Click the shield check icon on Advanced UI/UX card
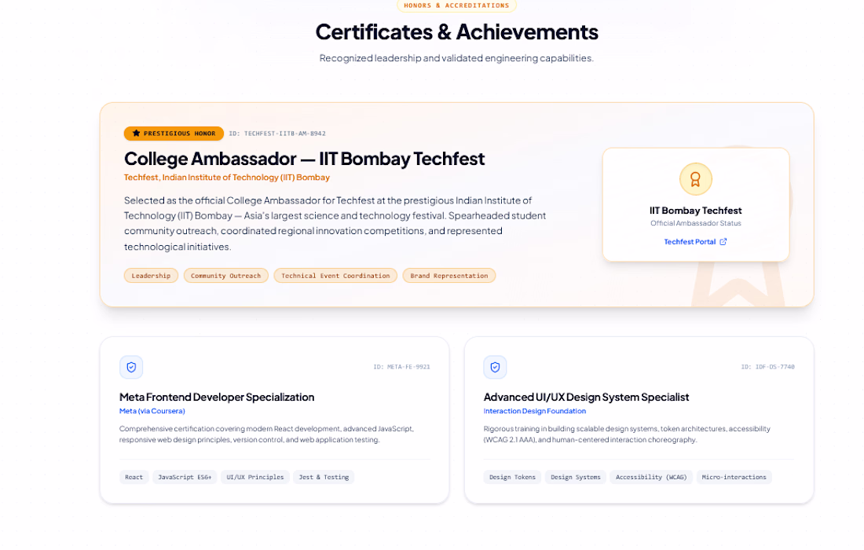 (x=495, y=367)
